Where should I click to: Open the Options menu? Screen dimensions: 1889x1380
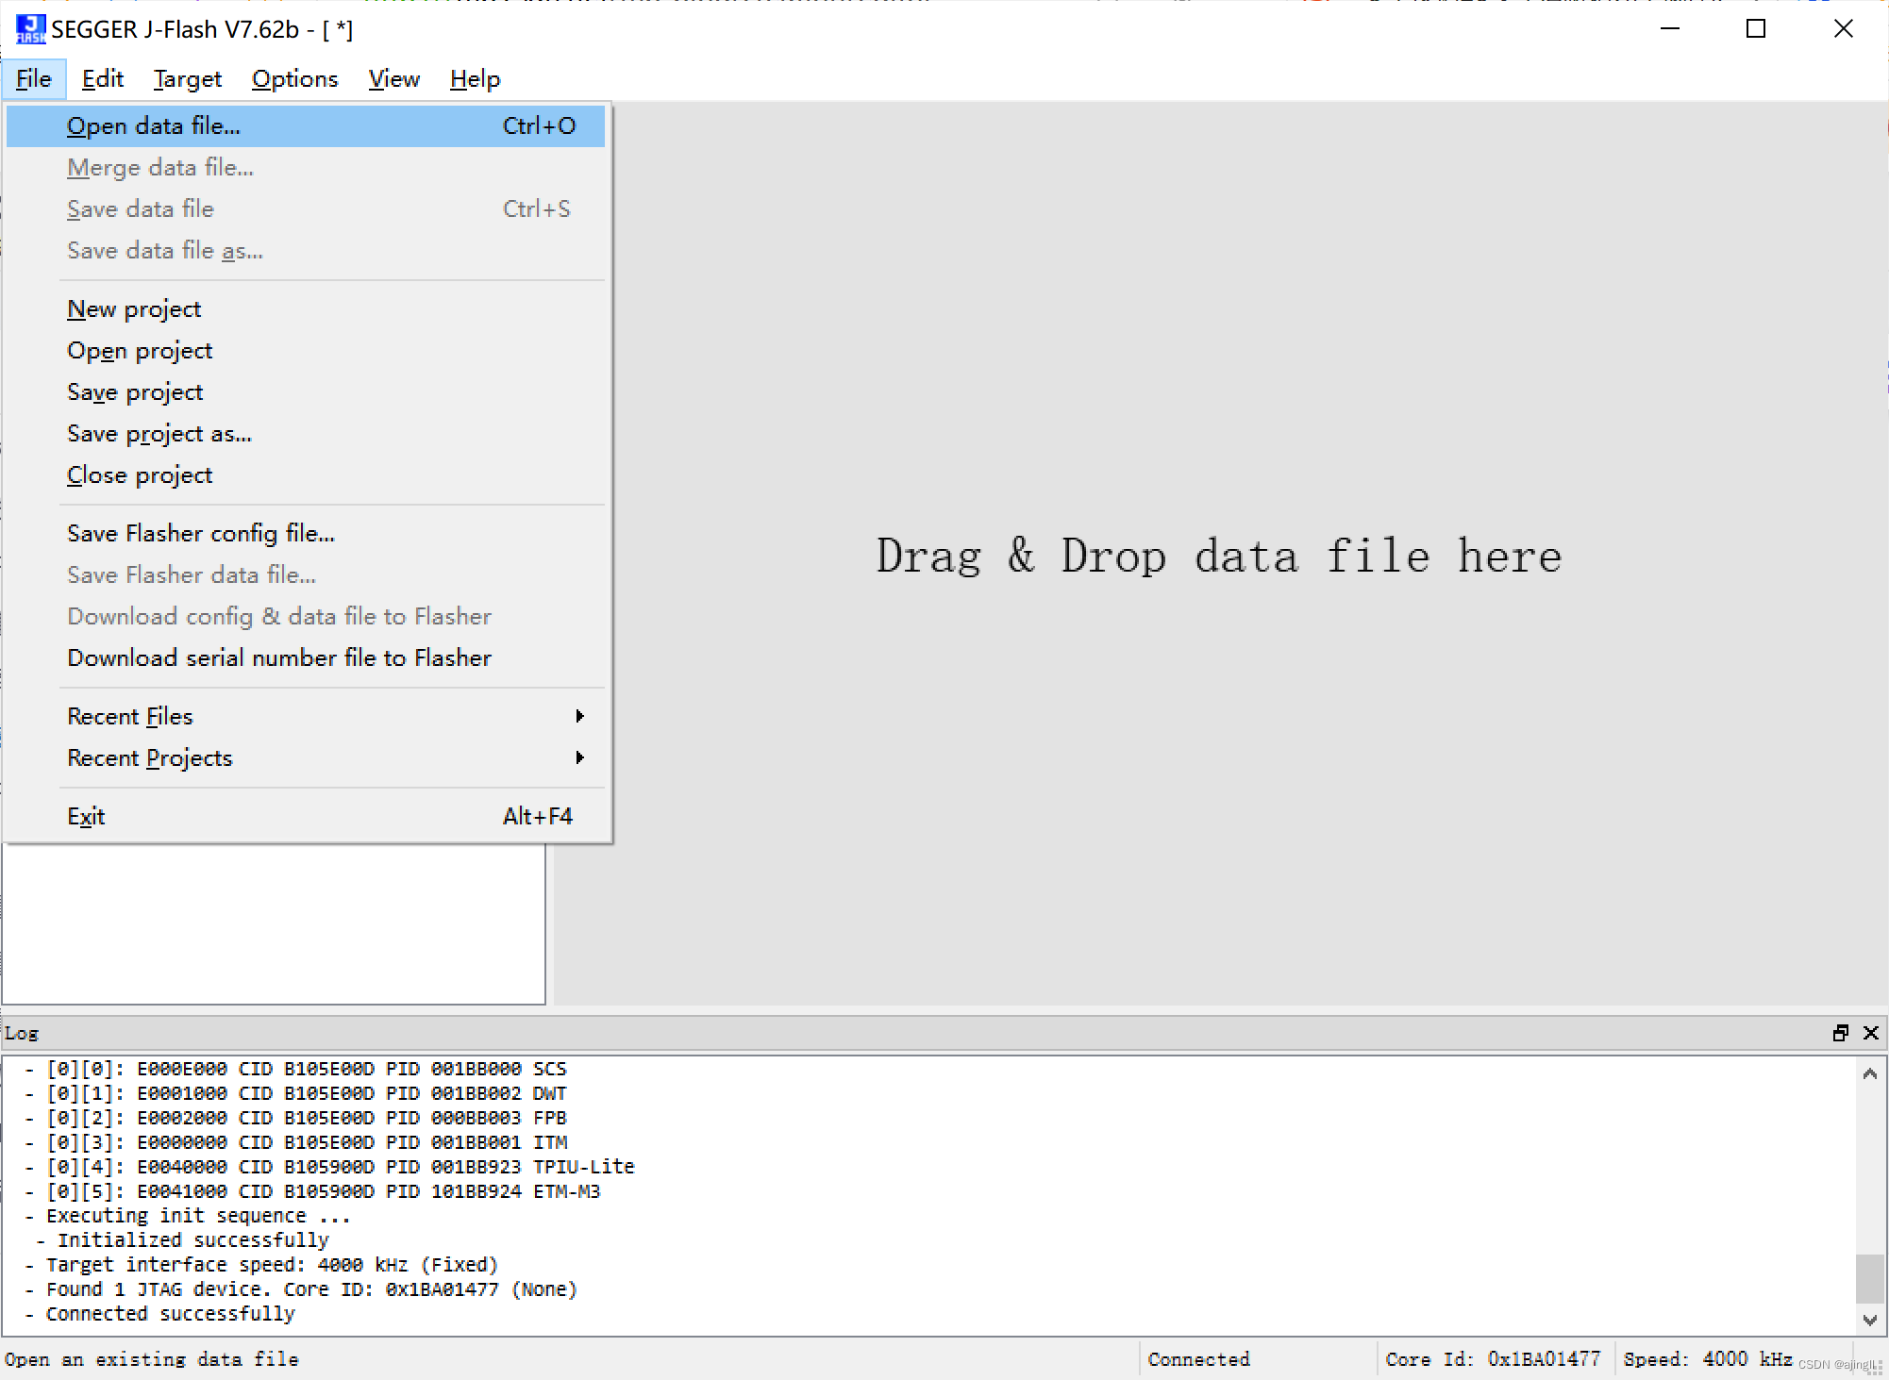coord(294,79)
